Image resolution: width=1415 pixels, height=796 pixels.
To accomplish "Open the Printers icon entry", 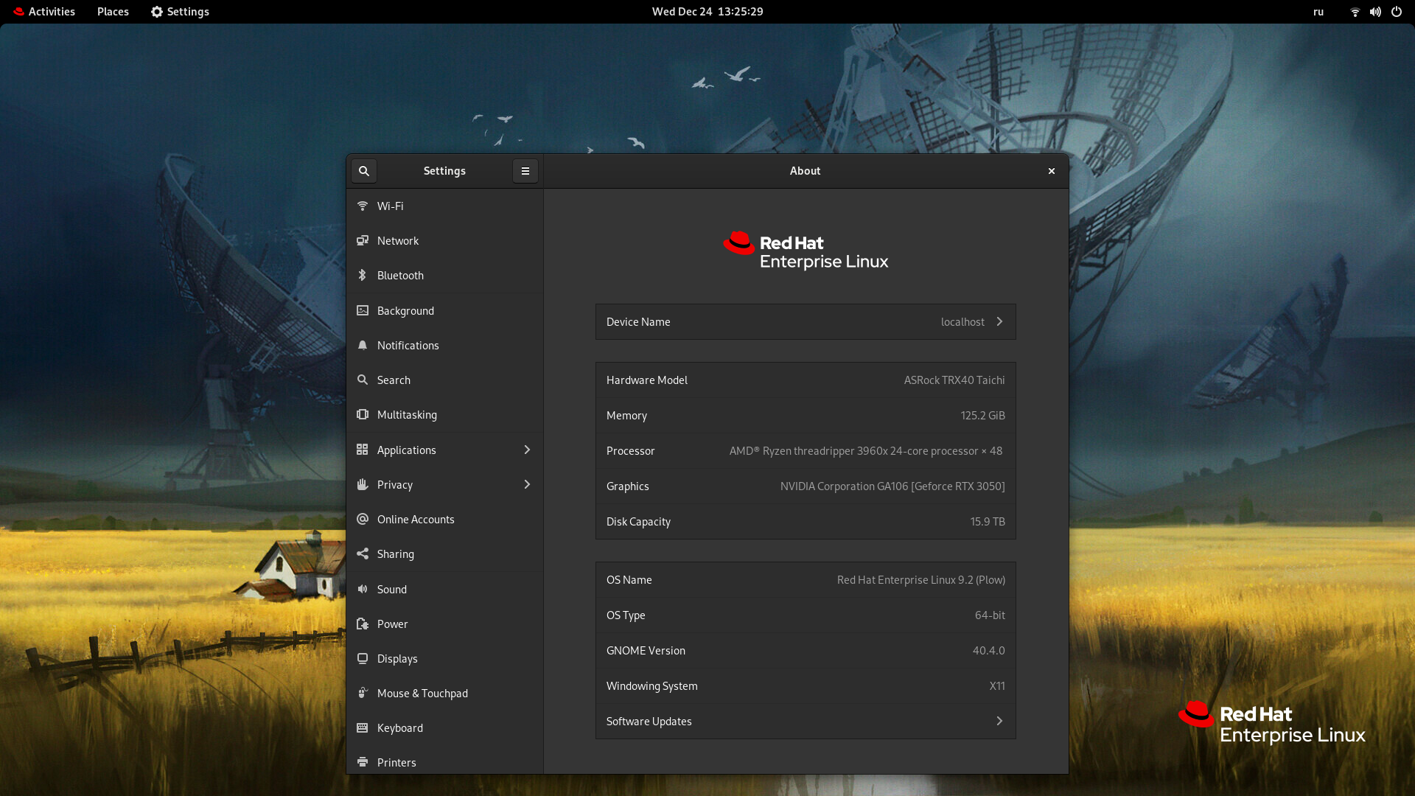I will 363,763.
